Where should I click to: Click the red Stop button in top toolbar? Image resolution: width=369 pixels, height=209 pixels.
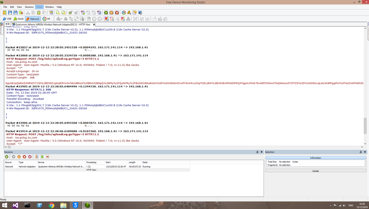coord(117,13)
